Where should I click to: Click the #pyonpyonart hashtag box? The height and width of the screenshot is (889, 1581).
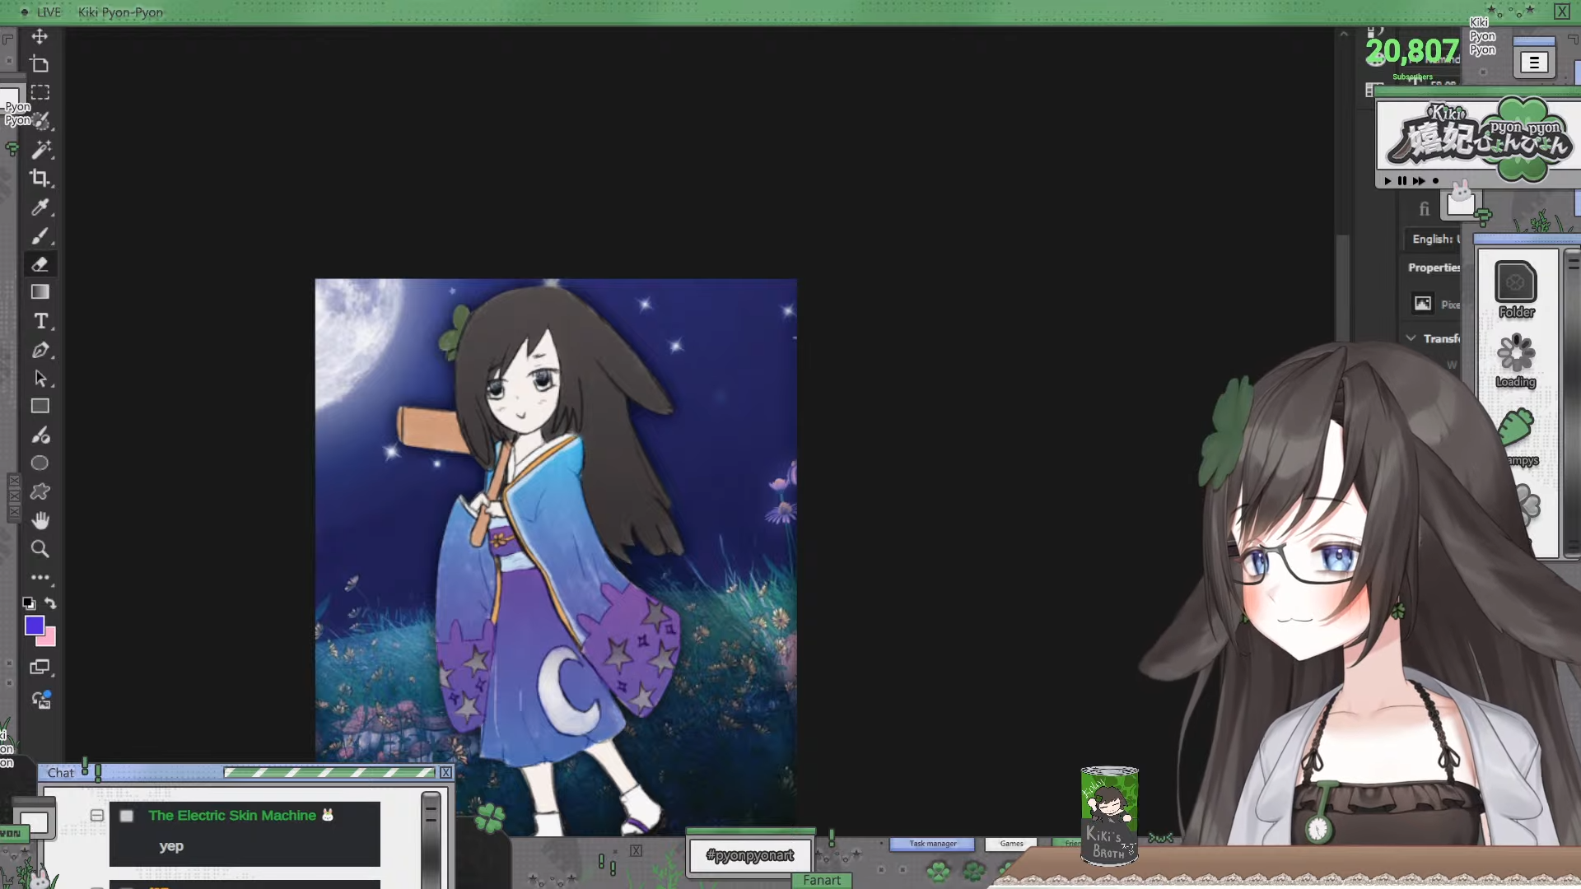point(750,855)
